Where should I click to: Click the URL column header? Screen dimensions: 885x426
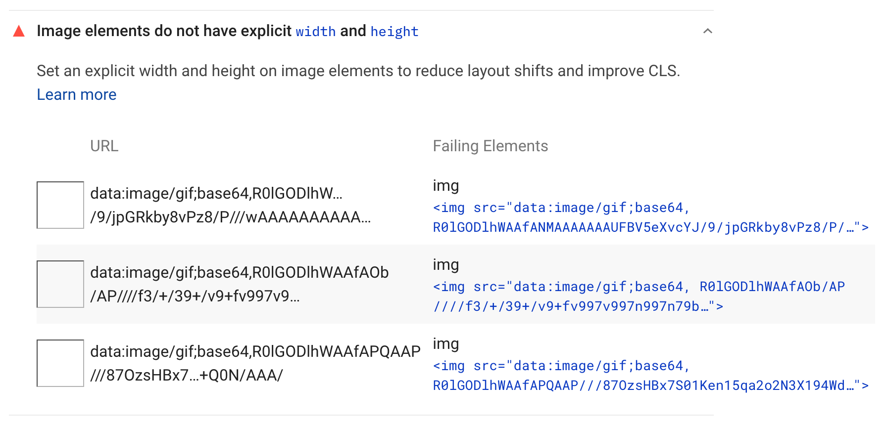click(x=104, y=146)
